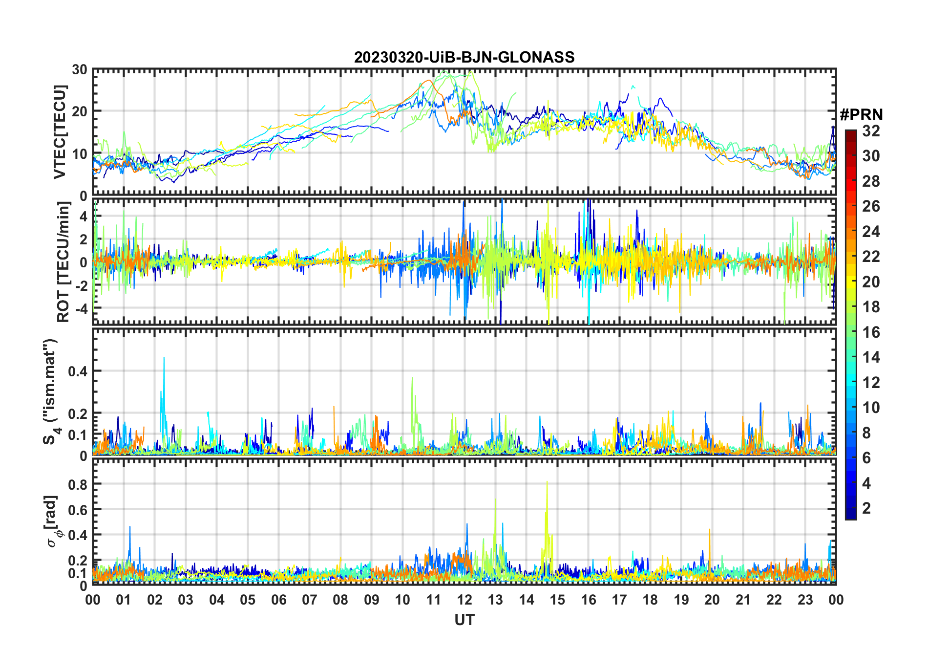Image resolution: width=929 pixels, height=650 pixels.
Task: Select colorbar tick label 26
Action: [x=871, y=206]
